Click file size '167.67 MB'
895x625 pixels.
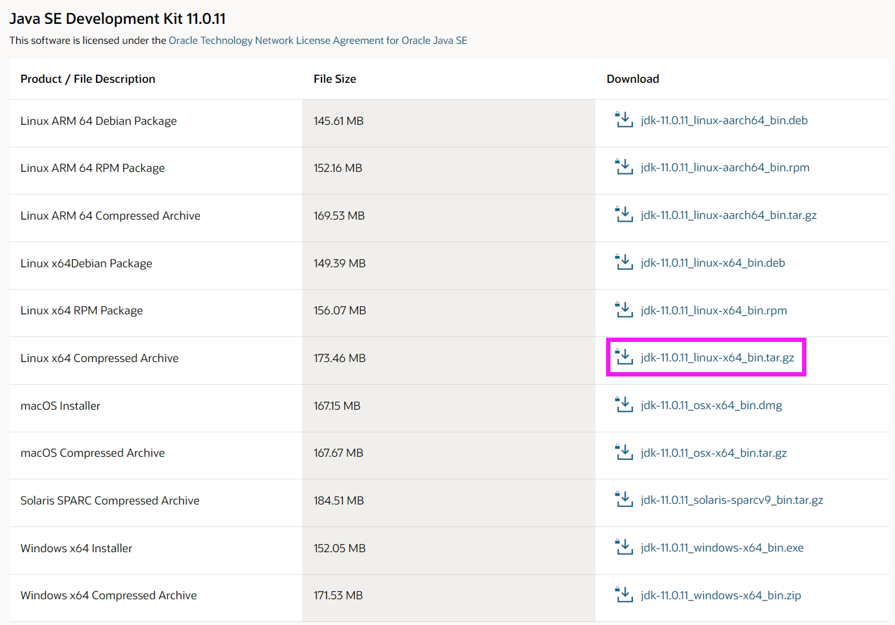click(339, 453)
